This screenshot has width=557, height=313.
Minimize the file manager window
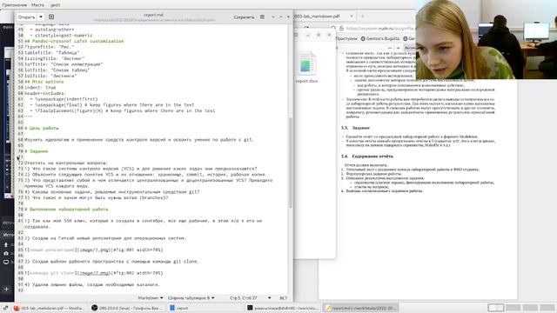308,35
